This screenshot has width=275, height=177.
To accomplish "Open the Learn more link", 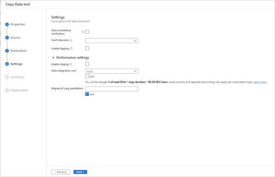I will 260,82.
